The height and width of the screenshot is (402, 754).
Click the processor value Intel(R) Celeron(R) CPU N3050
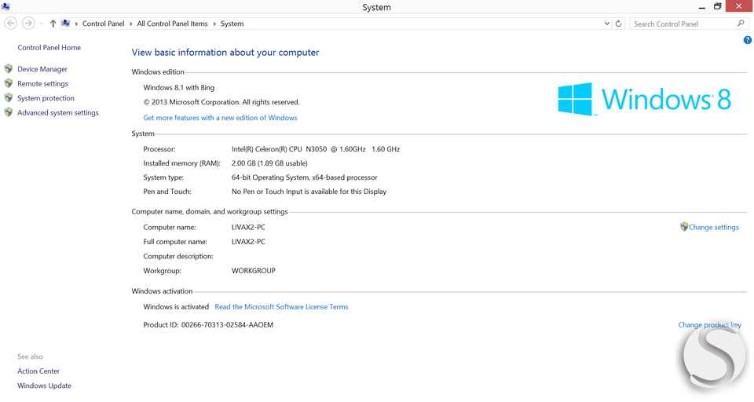[x=316, y=149]
